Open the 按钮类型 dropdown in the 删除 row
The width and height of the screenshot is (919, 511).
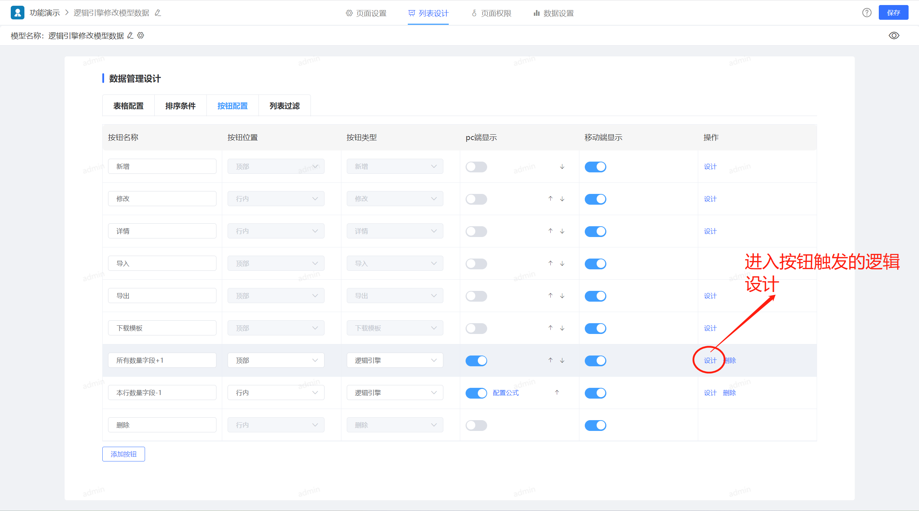pos(395,424)
